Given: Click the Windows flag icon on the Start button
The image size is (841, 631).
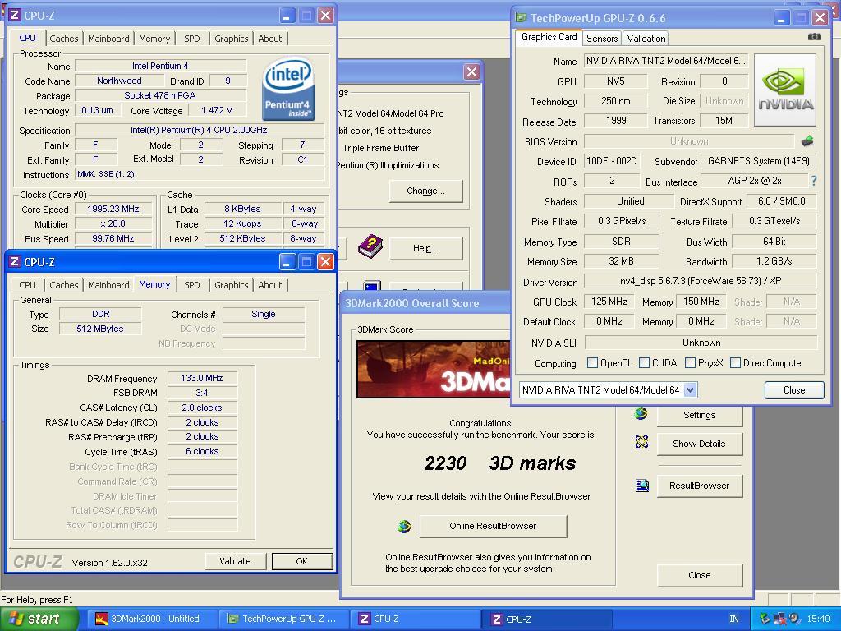Looking at the screenshot, I should [x=16, y=619].
